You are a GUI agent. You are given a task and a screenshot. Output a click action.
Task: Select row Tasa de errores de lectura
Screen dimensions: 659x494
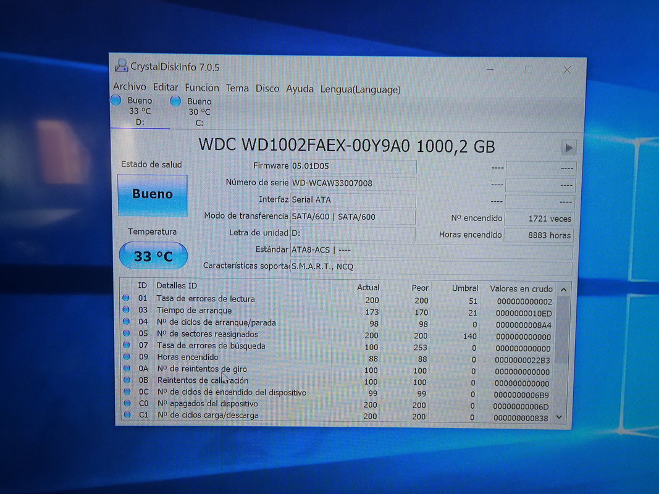[x=338, y=299]
